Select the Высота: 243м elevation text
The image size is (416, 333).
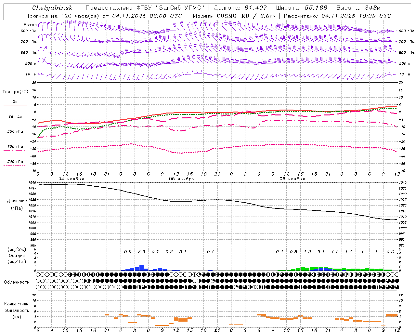358,8
